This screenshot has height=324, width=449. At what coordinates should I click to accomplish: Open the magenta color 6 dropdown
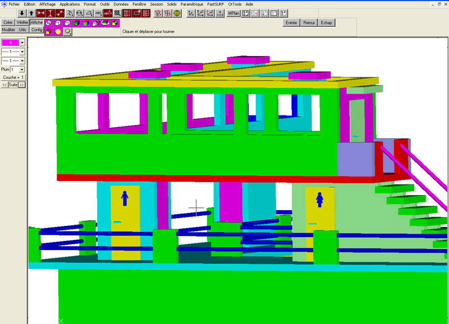[x=22, y=43]
